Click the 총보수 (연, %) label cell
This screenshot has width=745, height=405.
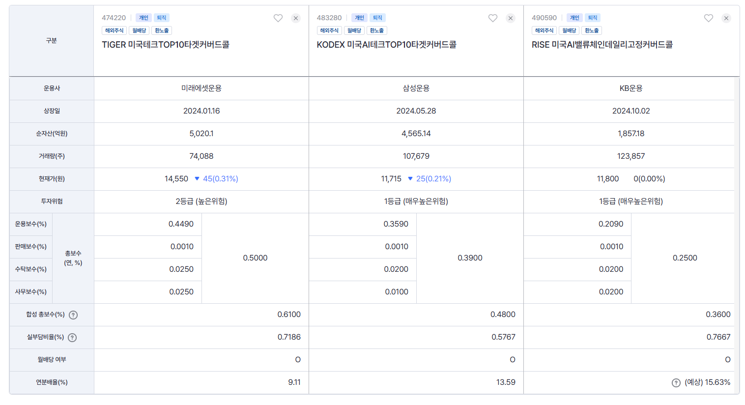point(73,258)
